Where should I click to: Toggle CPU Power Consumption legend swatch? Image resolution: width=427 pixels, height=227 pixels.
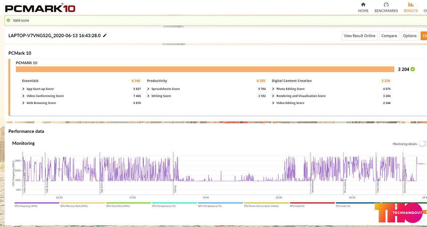click(266, 203)
